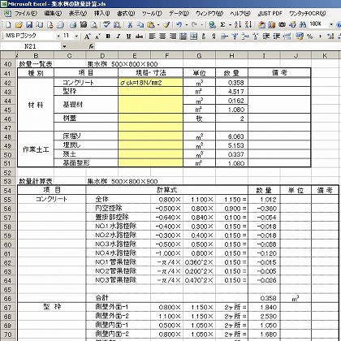
Task: Click the Sort Ascending icon
Action: click(238, 25)
